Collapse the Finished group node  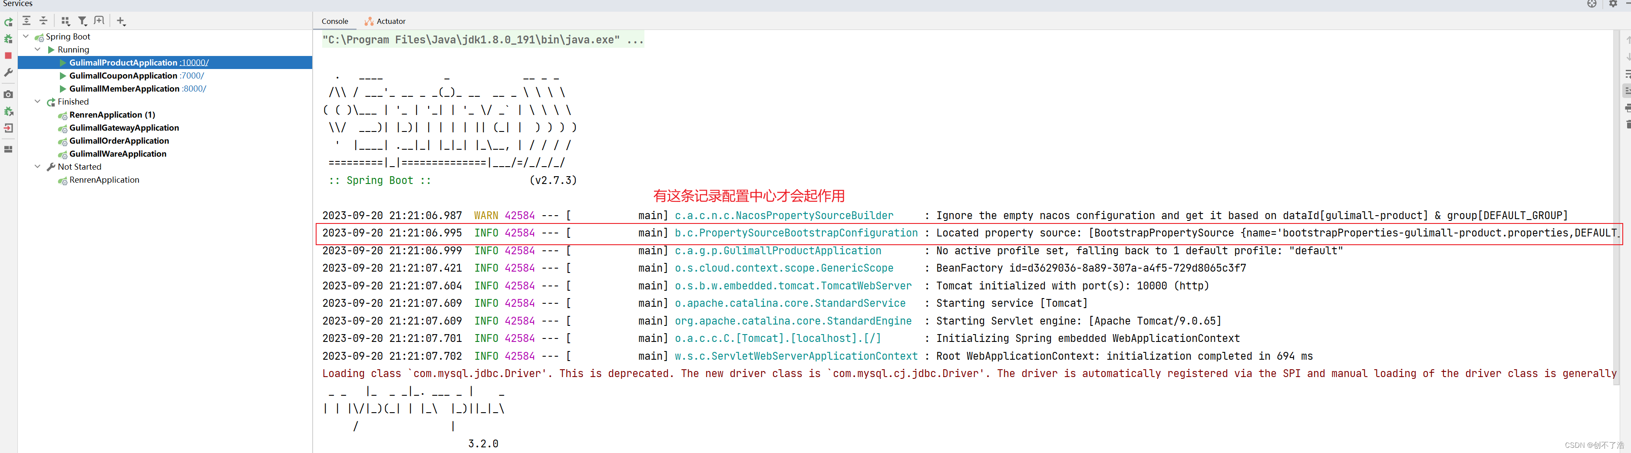pos(37,101)
